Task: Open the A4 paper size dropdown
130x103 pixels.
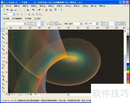Action: pos(25,24)
